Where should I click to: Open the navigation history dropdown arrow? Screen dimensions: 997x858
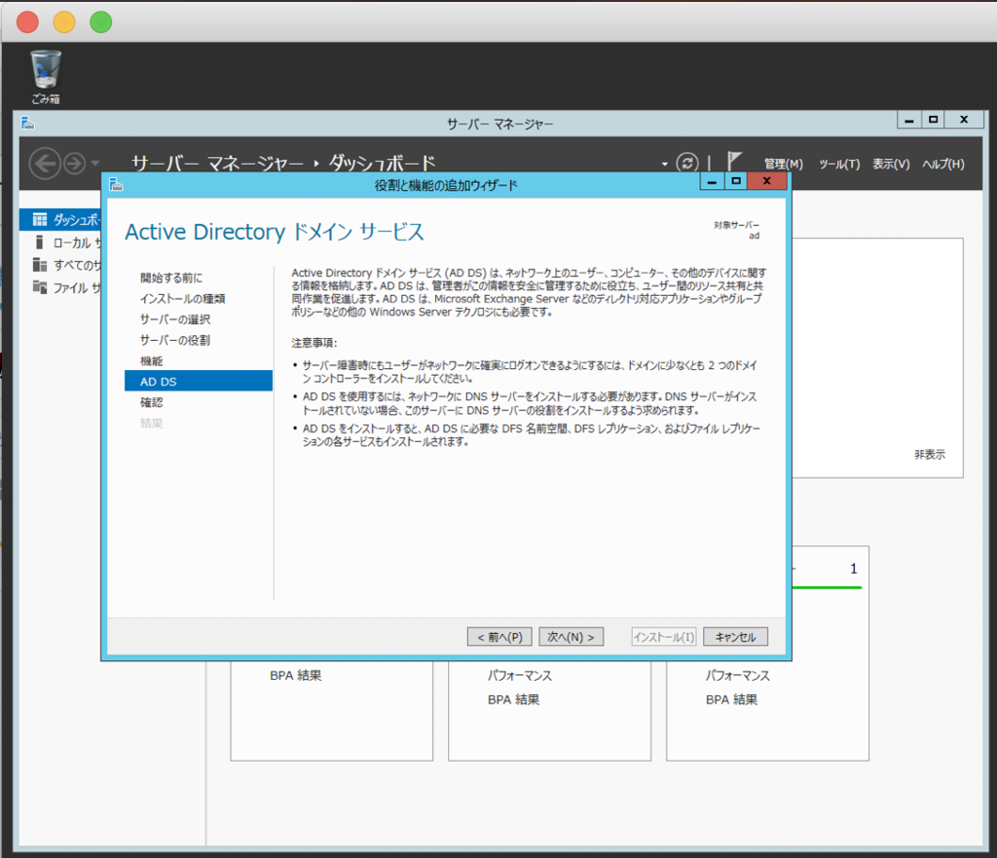click(x=95, y=164)
